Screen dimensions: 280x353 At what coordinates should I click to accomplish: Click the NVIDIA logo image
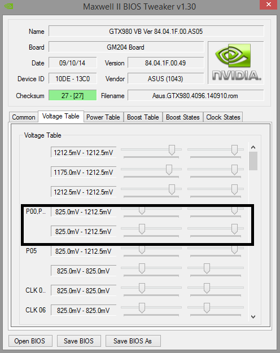(236, 63)
